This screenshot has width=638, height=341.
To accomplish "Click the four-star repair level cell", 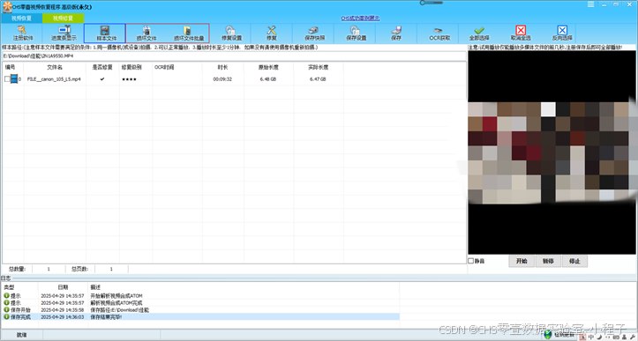I will [x=130, y=79].
